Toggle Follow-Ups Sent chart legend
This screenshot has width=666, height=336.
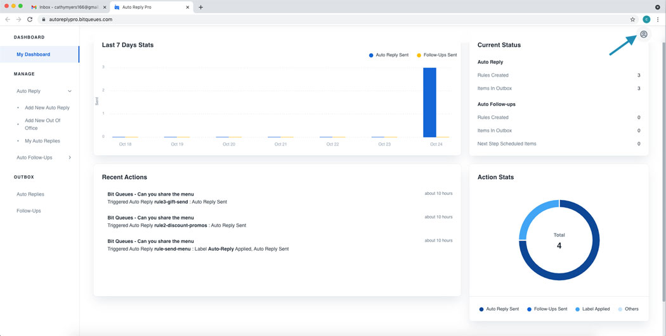(436, 55)
